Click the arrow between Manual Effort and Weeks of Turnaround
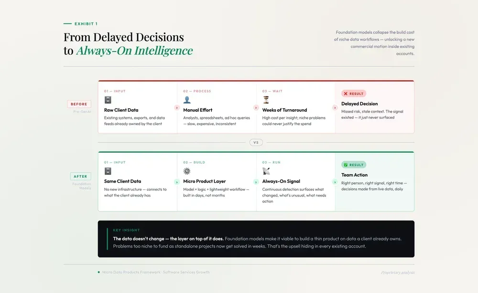Image resolution: width=478 pixels, height=293 pixels. click(256, 108)
